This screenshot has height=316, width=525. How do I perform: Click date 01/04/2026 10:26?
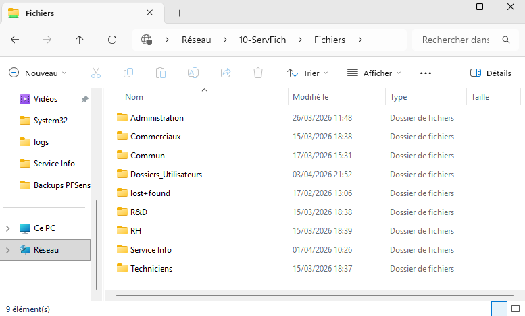click(322, 249)
